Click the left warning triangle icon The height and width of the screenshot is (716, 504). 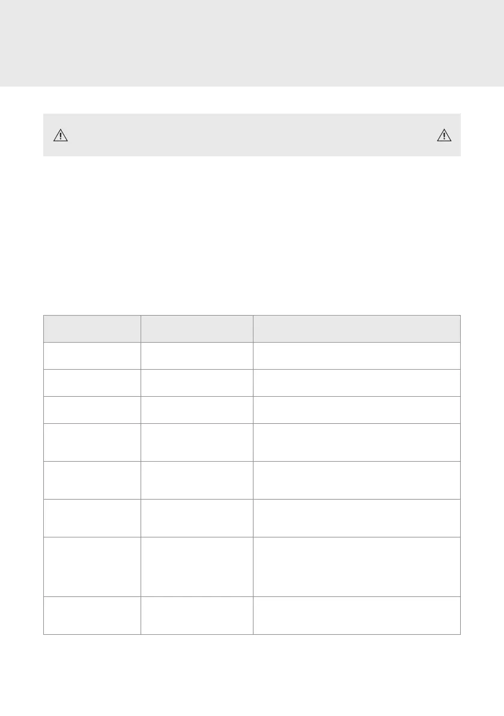point(61,135)
